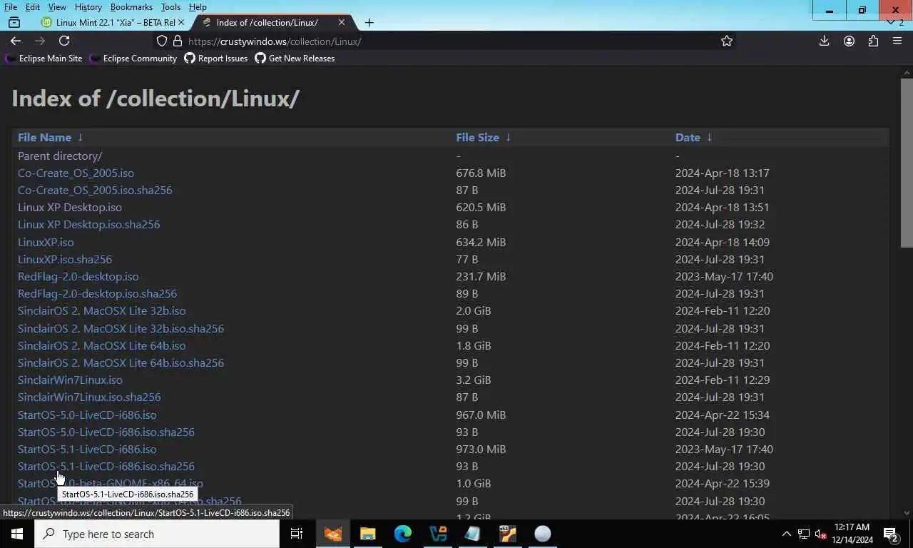Open the Firefox View button left of tabs
913x548 pixels.
14,22
